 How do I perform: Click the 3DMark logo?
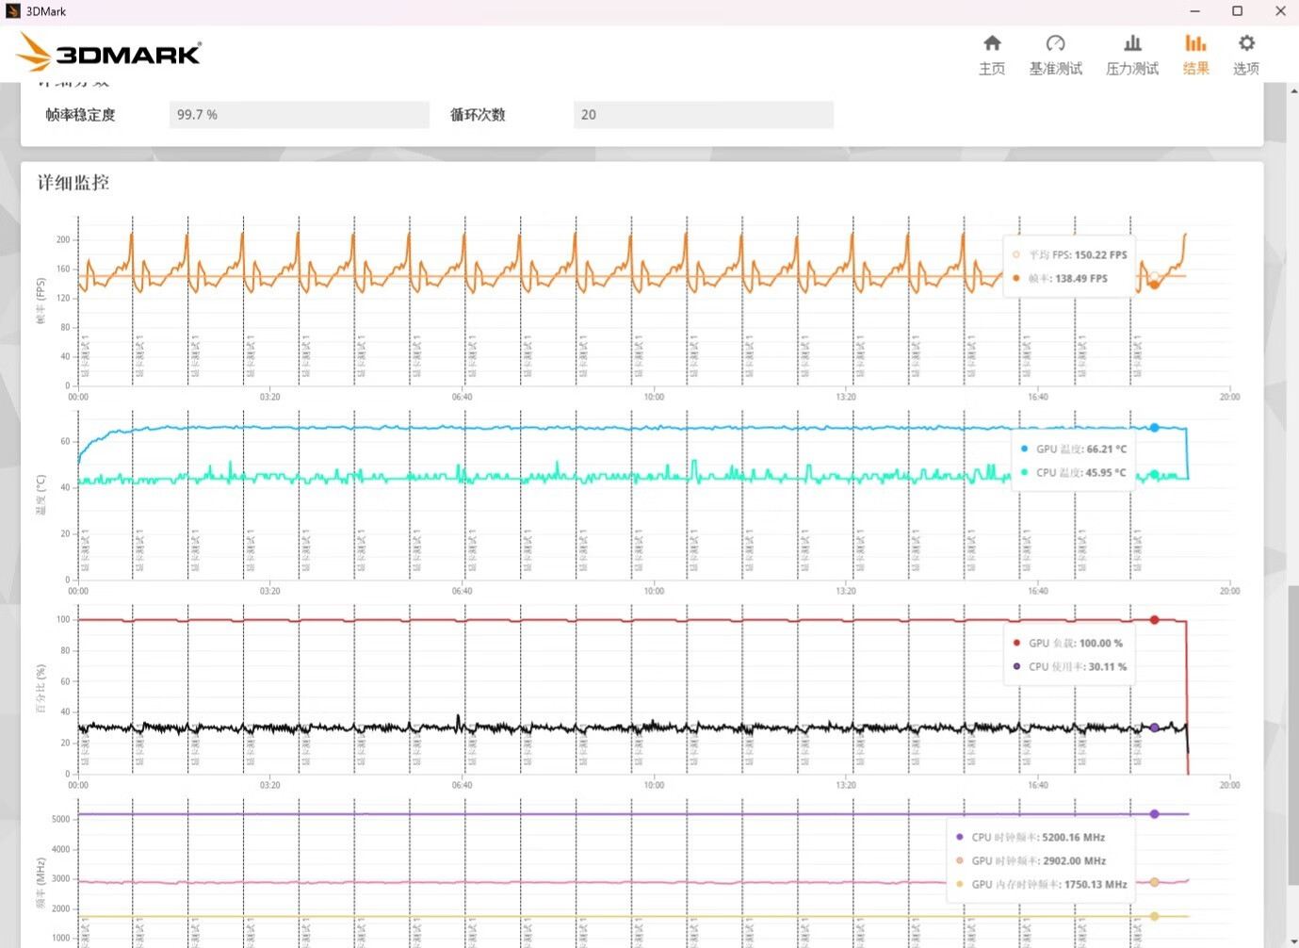coord(109,53)
